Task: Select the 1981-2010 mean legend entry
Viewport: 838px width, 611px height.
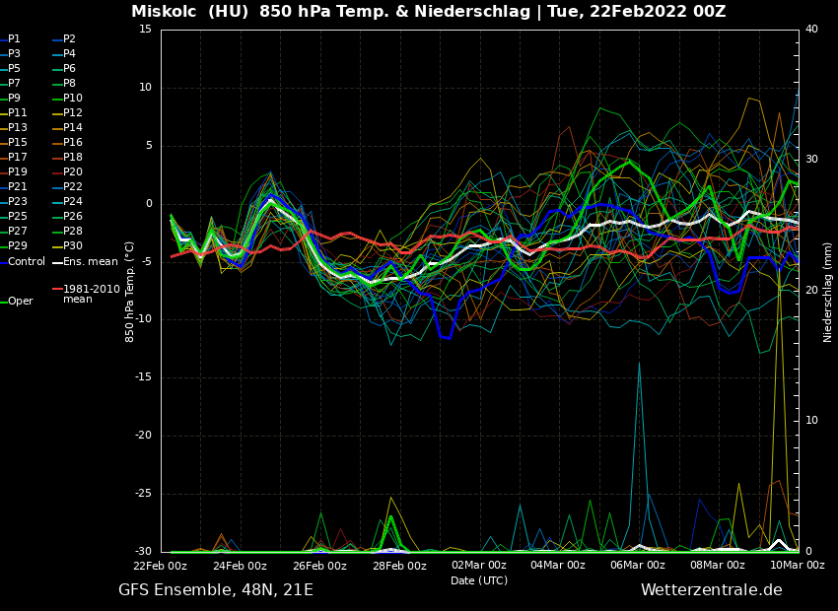Action: point(91,294)
